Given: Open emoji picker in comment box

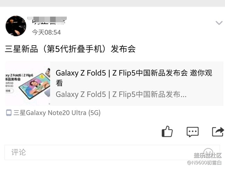Looking at the screenshot, I should (x=208, y=152).
